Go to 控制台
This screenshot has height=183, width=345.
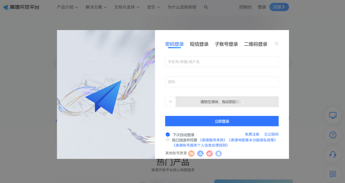coord(245,7)
